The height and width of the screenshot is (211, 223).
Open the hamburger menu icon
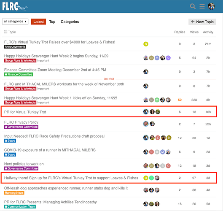(x=202, y=6)
